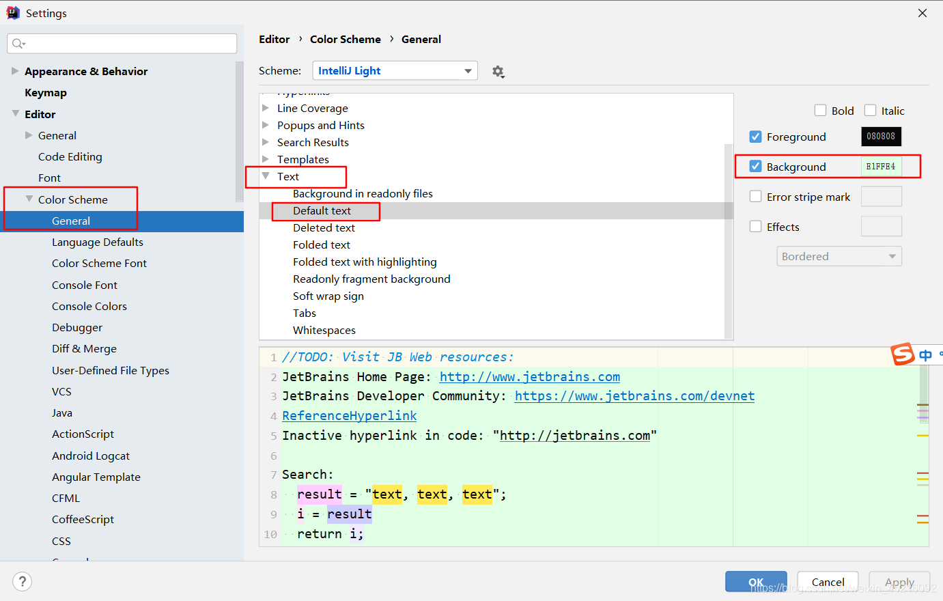The image size is (943, 601).
Task: Click the Editor breadcrumb link
Action: pyautogui.click(x=275, y=40)
